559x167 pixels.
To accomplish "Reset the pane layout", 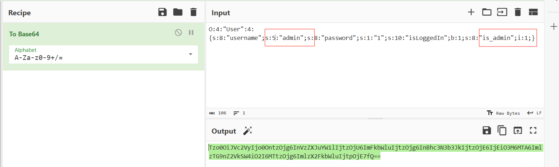I will [x=533, y=12].
